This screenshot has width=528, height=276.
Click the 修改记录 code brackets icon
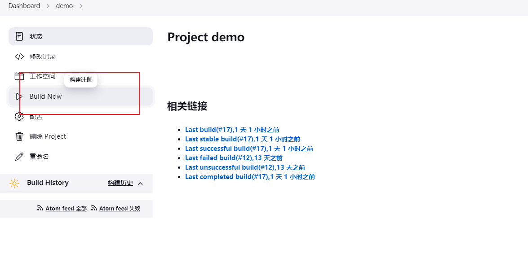(x=19, y=57)
